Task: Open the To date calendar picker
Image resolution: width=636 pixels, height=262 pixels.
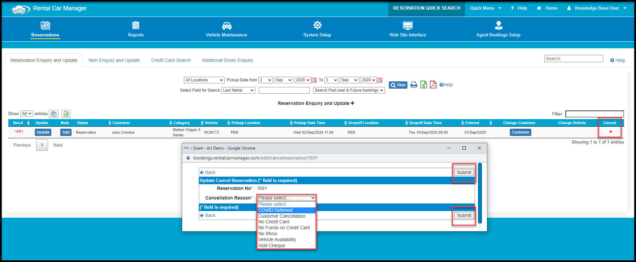Action: (x=380, y=80)
